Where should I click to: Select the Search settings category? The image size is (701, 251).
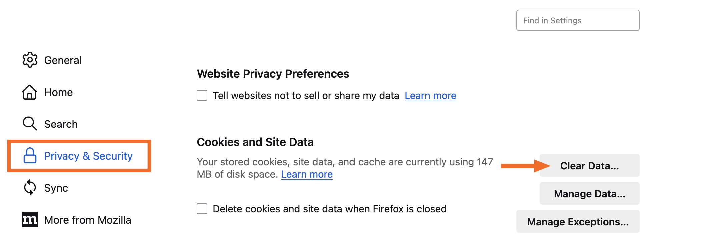[61, 124]
